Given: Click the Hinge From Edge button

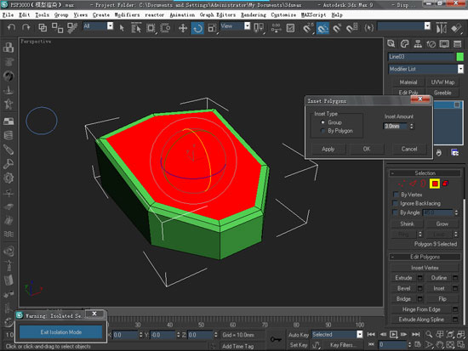Looking at the screenshot, I should click(421, 309).
